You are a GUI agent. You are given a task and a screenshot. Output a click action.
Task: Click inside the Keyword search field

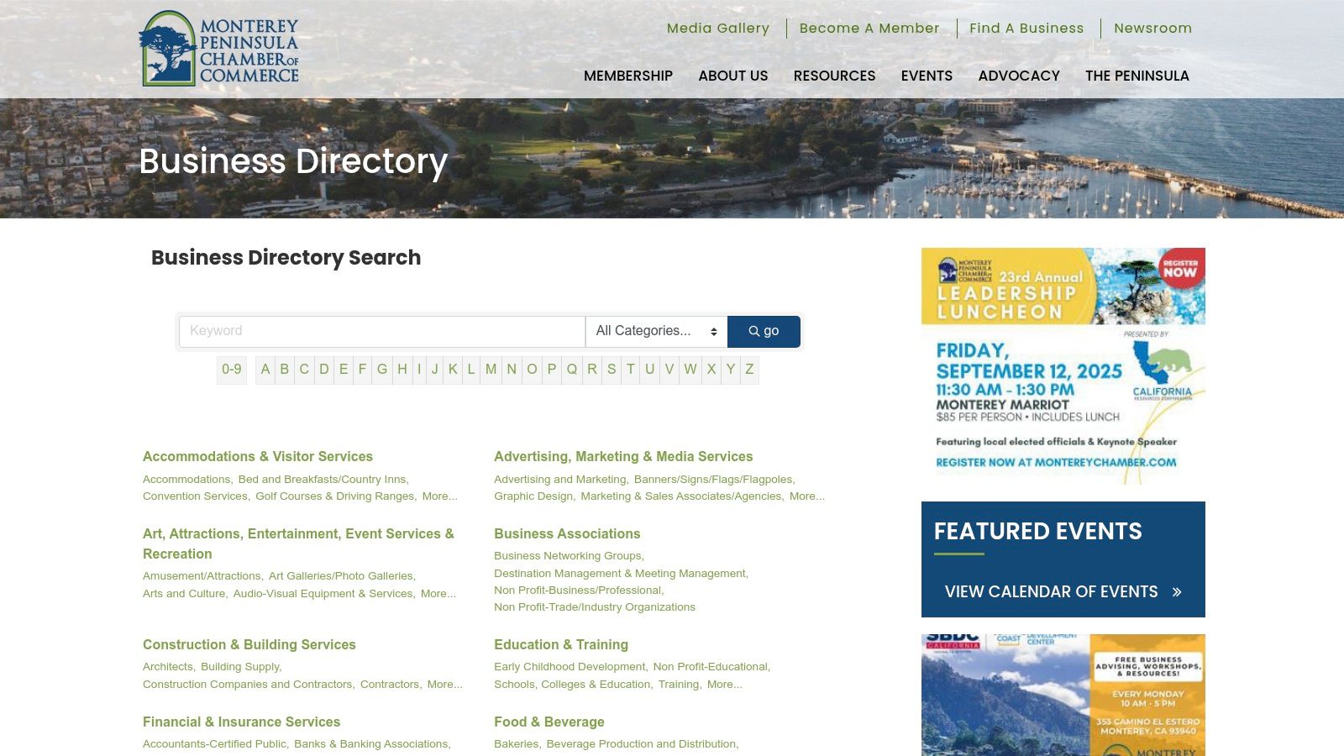point(378,331)
